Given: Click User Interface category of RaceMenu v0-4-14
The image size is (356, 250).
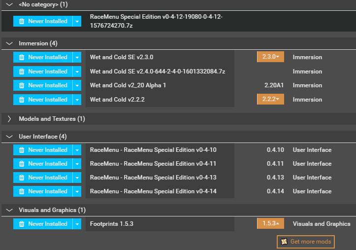Looking at the screenshot, I should [312, 191].
